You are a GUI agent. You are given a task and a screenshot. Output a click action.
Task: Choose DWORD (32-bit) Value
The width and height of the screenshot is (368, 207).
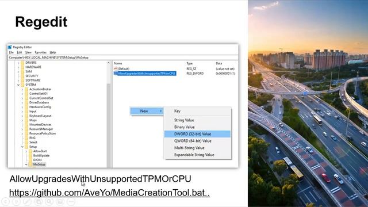198,134
